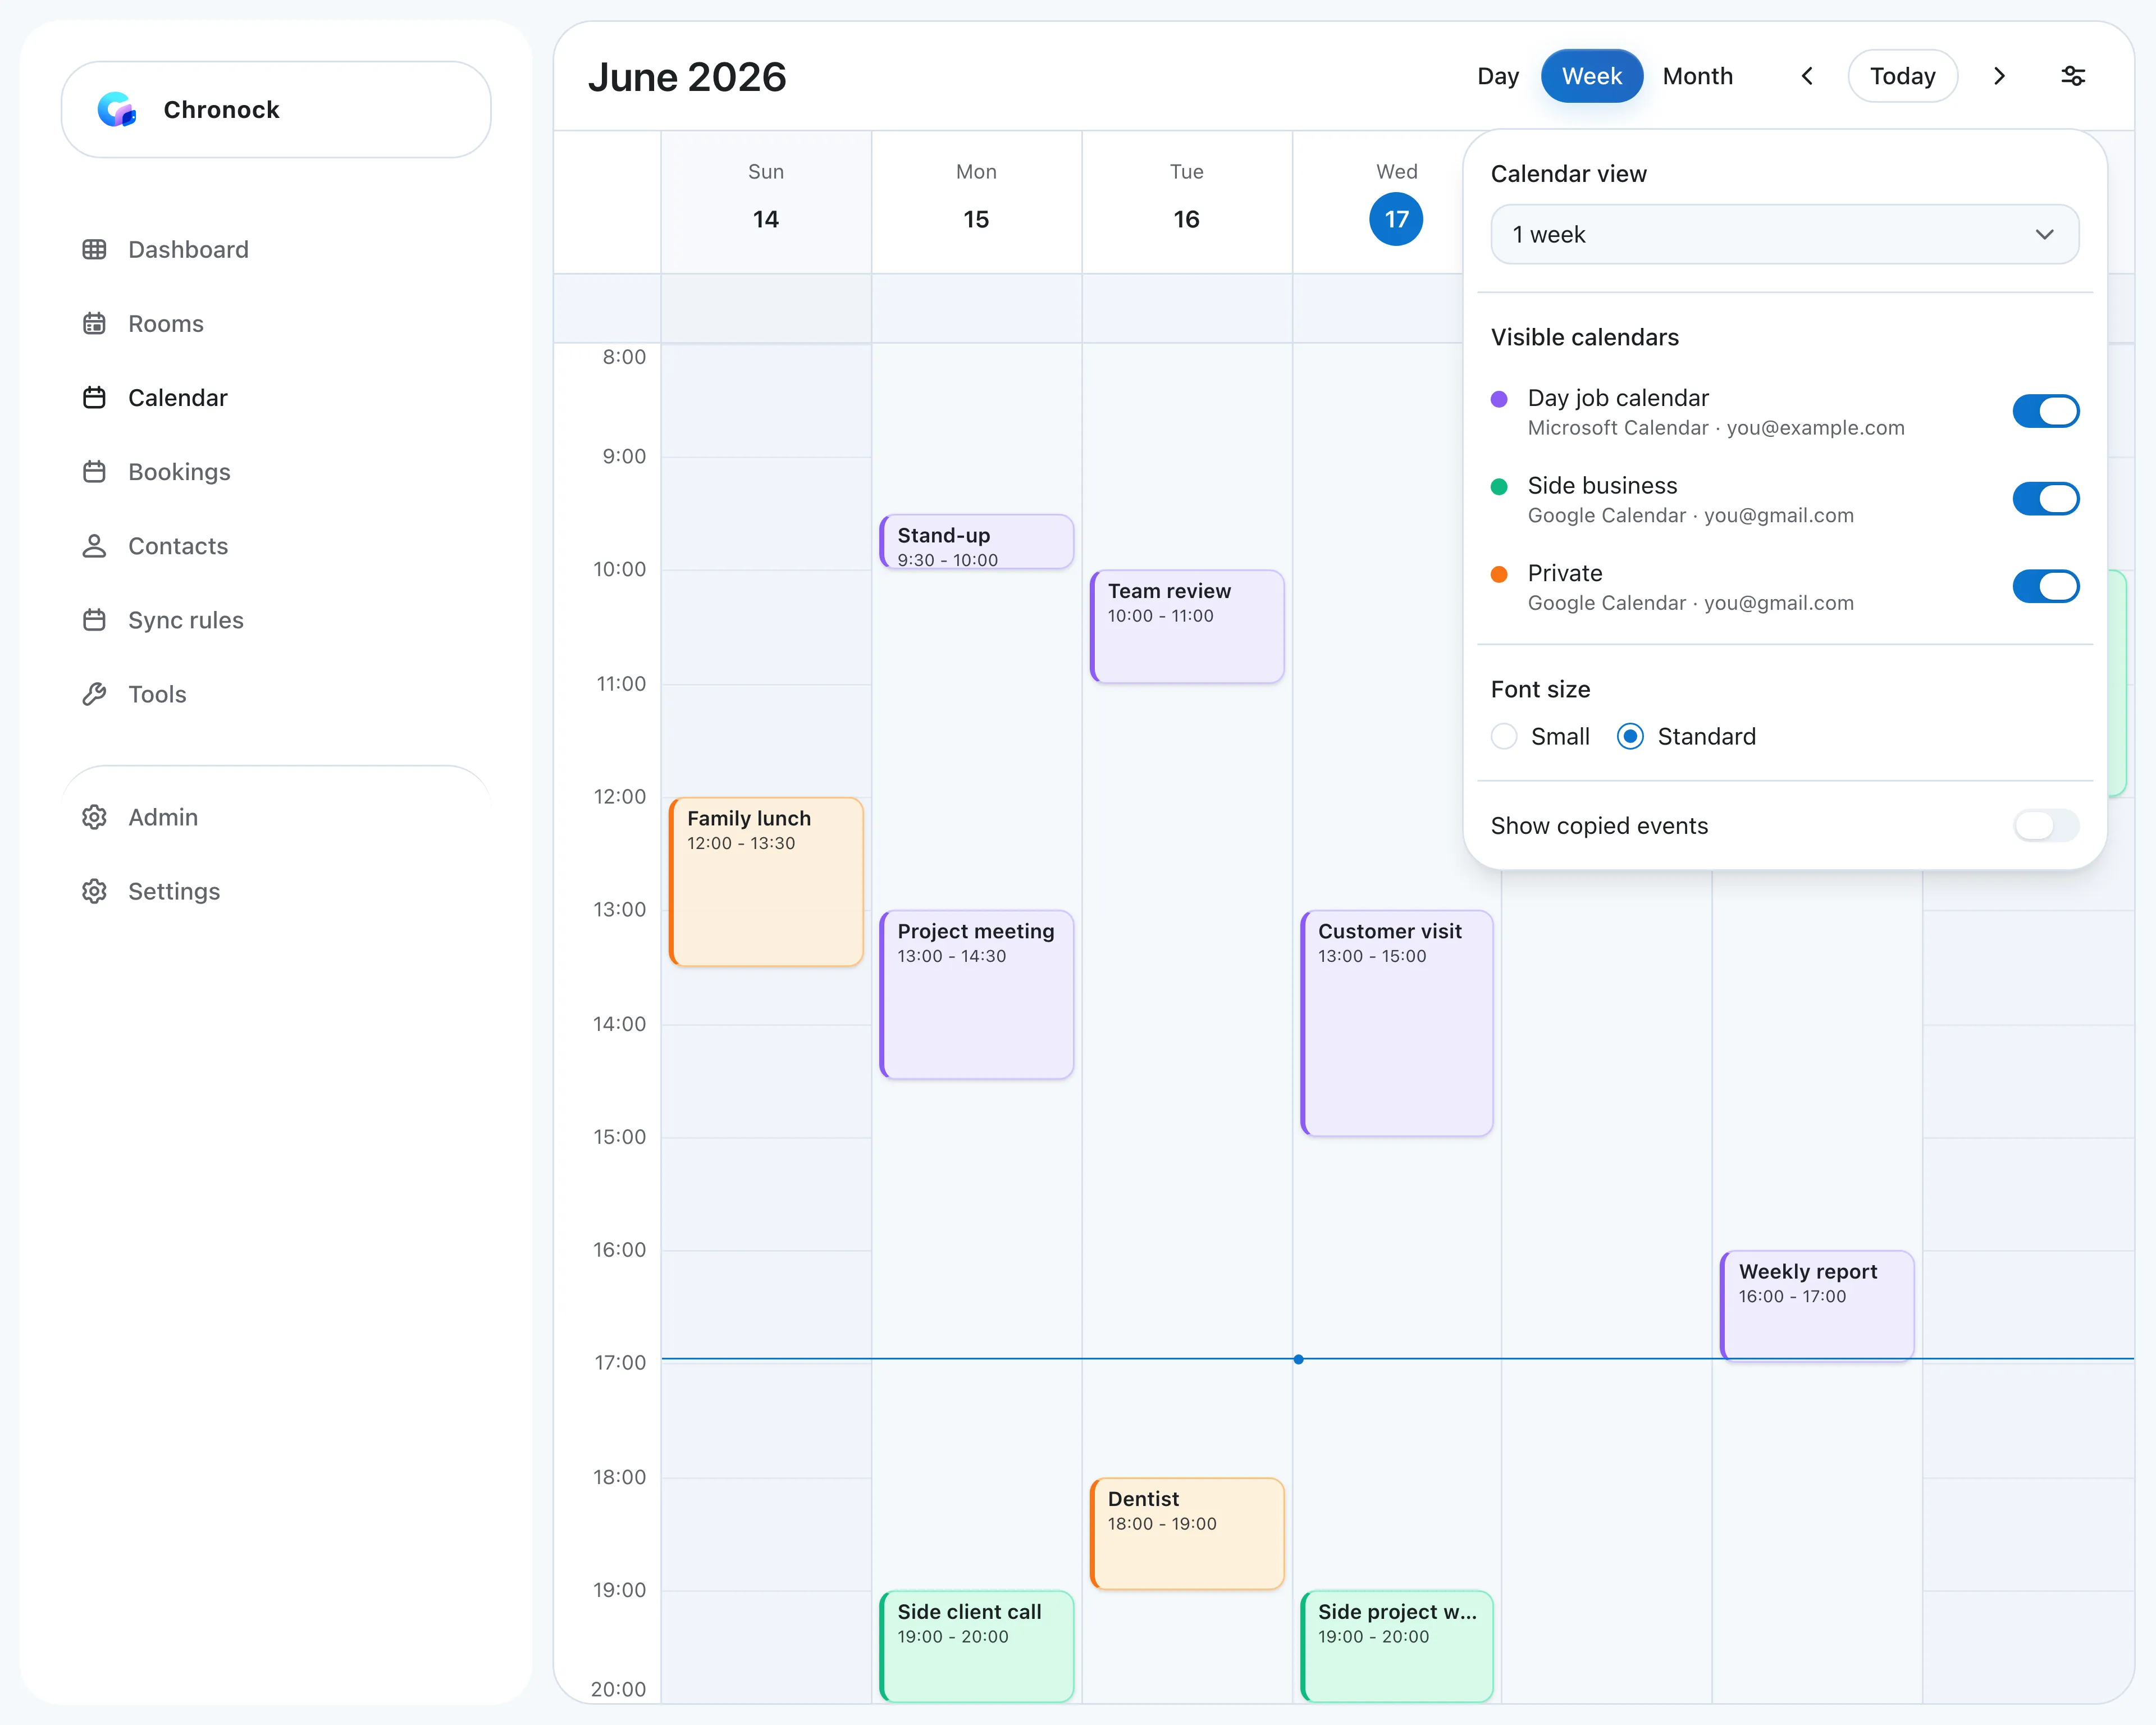Switch to Day view
Image resolution: width=2156 pixels, height=1725 pixels.
(1497, 76)
